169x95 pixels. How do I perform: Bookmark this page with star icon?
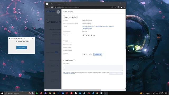(115, 7)
